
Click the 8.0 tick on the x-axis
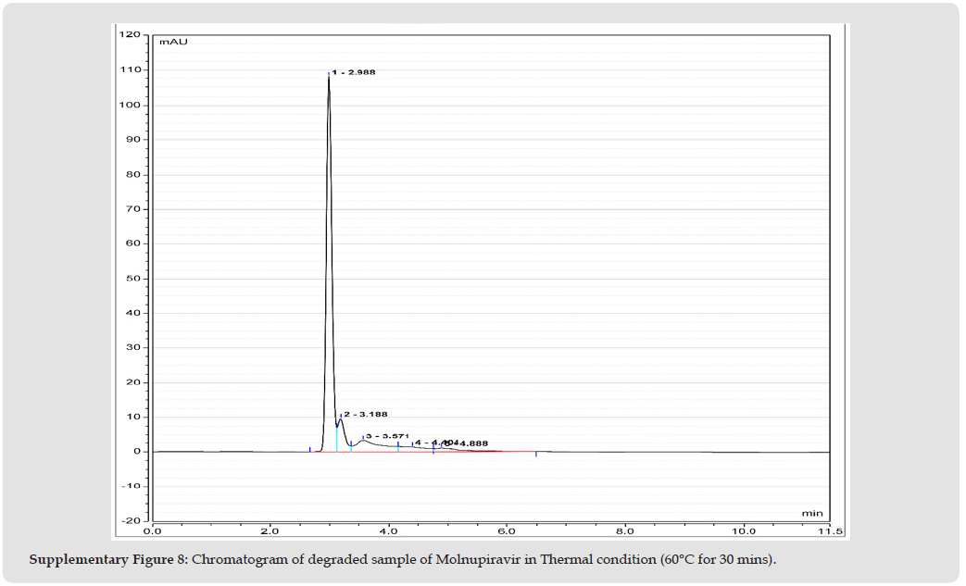624,531
